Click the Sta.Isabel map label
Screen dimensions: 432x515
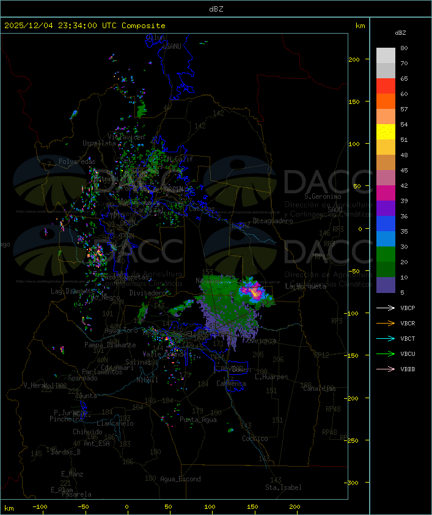pyautogui.click(x=284, y=487)
